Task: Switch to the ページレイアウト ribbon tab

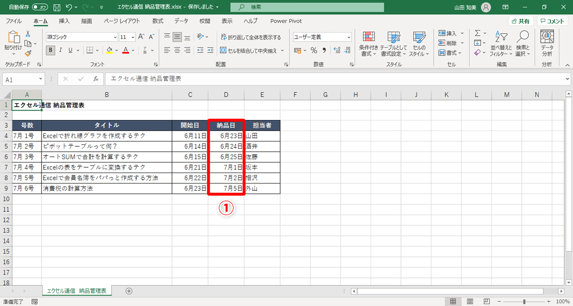Action: coord(122,21)
